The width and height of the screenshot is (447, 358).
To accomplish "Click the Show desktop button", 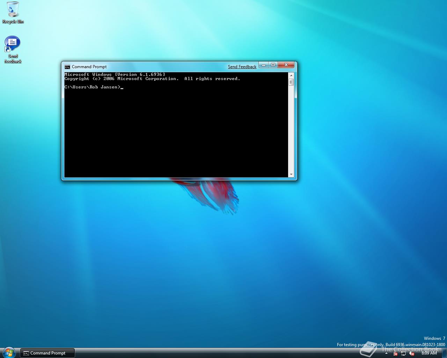I will click(x=444, y=353).
